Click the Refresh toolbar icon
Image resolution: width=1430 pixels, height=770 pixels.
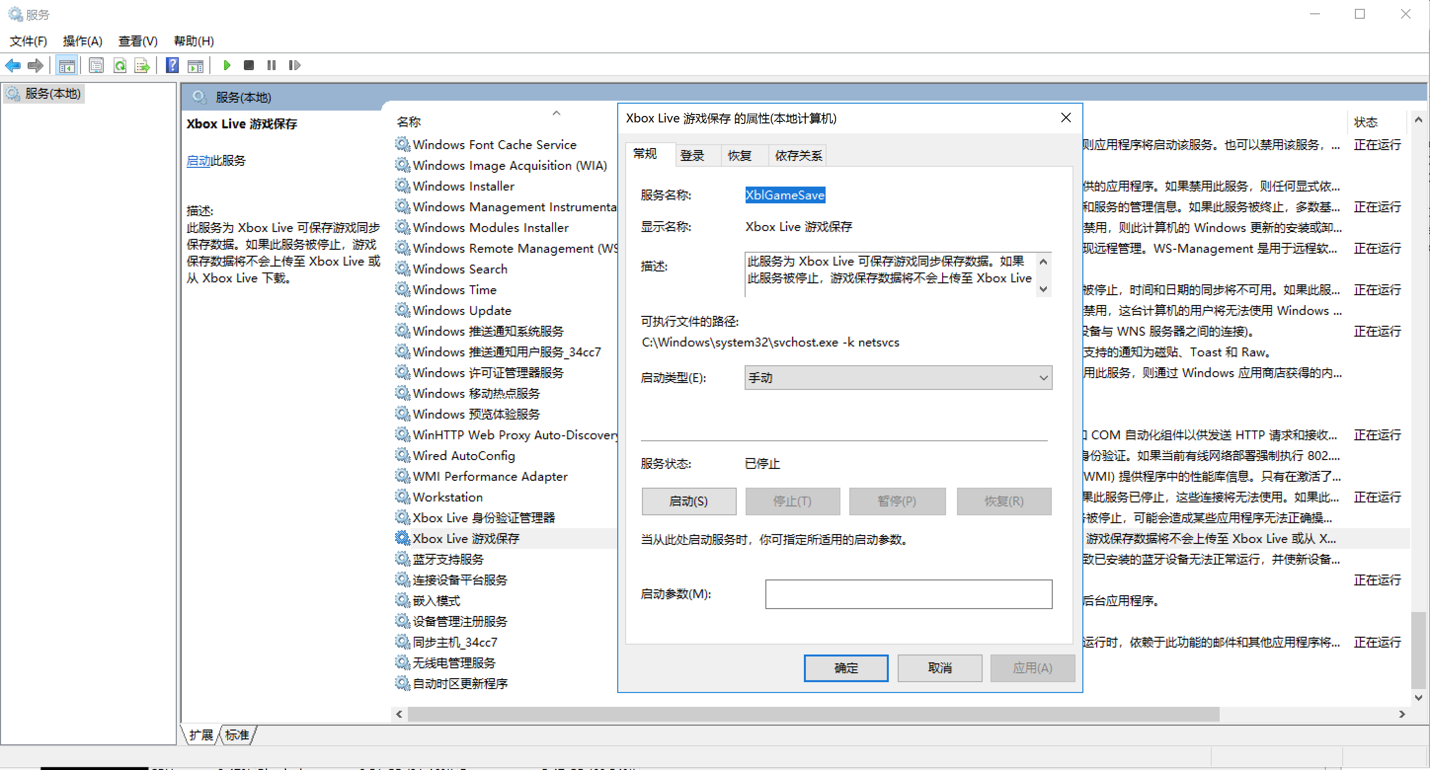pos(119,66)
